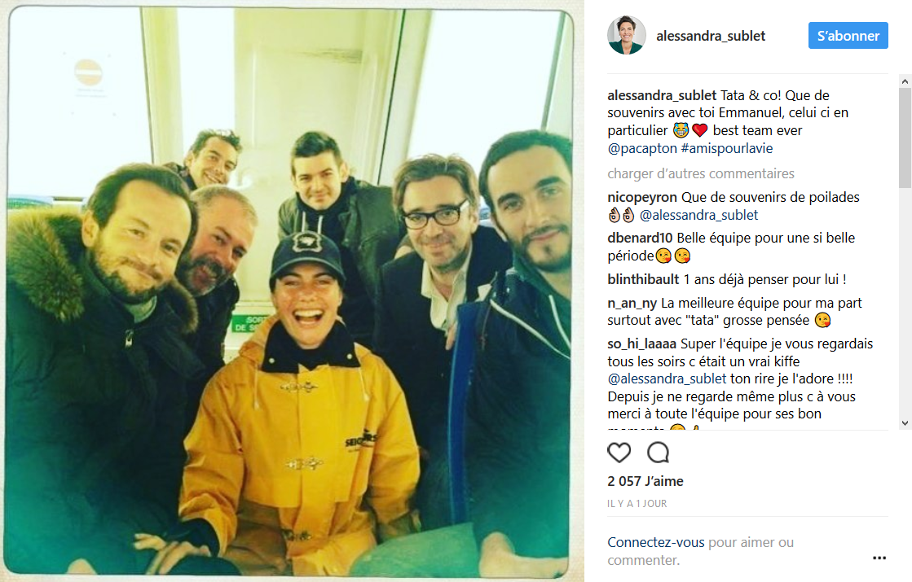
Task: Click the scrollbar down arrow
Action: tap(905, 423)
